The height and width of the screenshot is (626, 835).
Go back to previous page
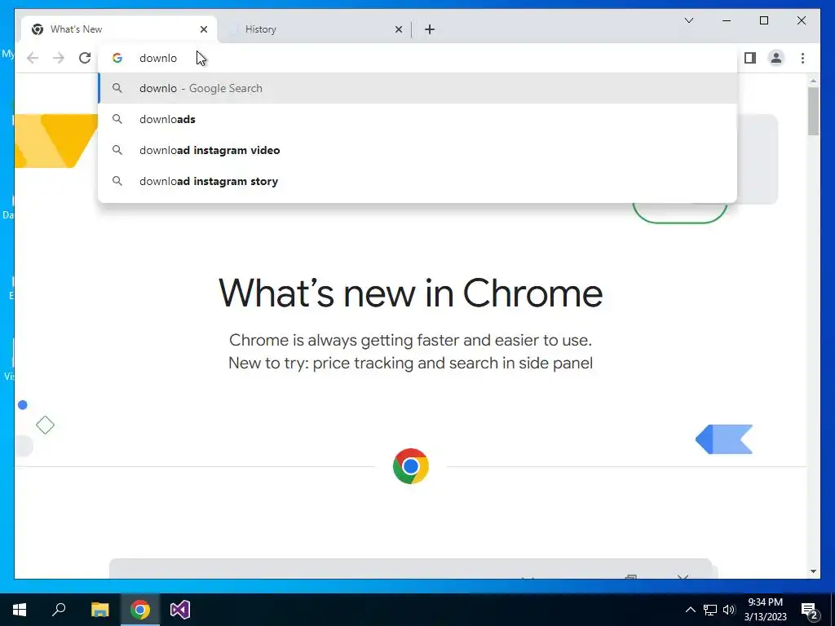click(33, 58)
